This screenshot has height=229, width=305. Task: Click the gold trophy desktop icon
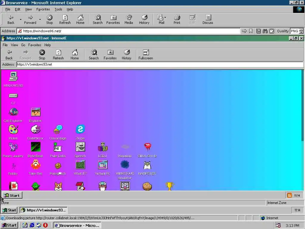click(169, 186)
